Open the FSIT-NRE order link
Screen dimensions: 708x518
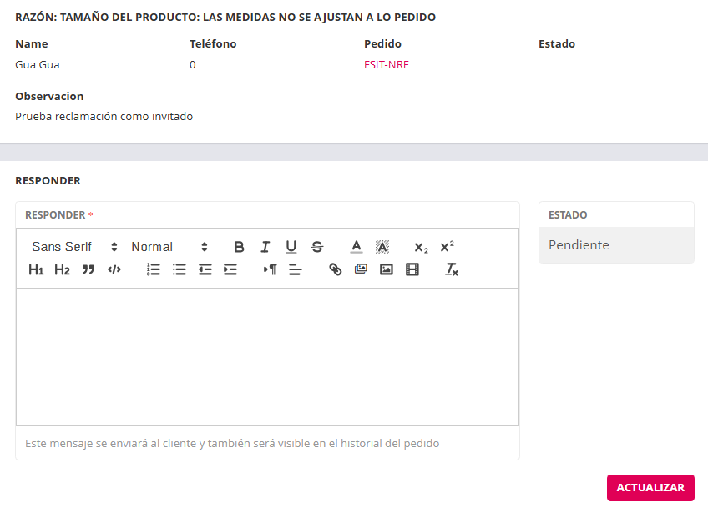click(387, 65)
